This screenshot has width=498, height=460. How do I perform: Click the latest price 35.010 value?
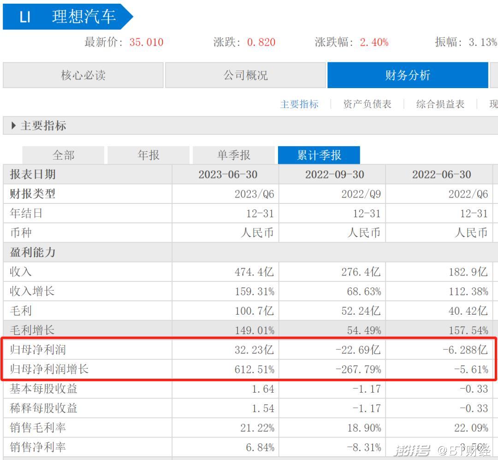click(146, 42)
